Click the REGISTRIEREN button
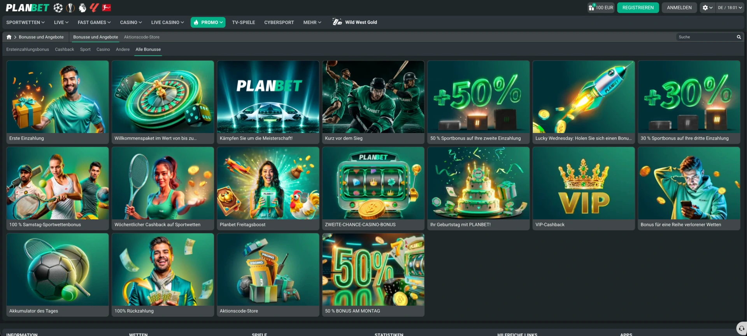Viewport: 747px width, 336px height. click(x=638, y=7)
